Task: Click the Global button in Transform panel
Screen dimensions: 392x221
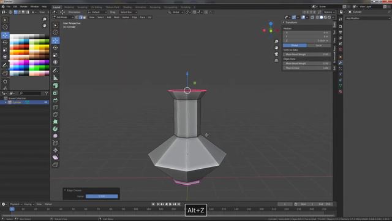Action: pos(295,45)
